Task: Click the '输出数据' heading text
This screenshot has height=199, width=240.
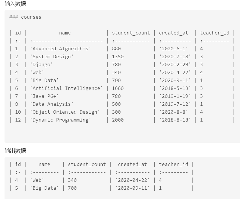Action: 15,151
